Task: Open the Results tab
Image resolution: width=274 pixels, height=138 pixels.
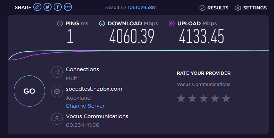Action: tap(214, 8)
